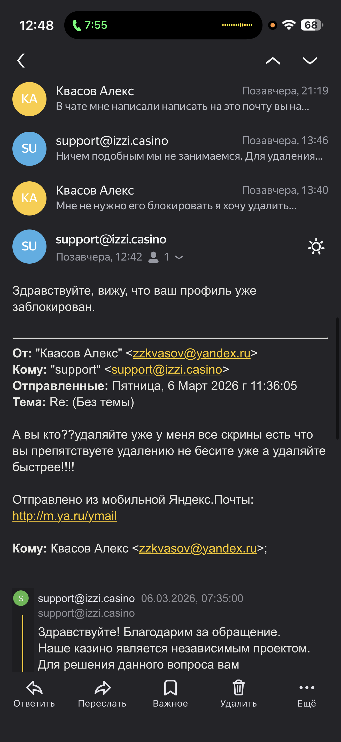
Task: Tap the blue SU avatar at 12:42
Action: click(29, 247)
